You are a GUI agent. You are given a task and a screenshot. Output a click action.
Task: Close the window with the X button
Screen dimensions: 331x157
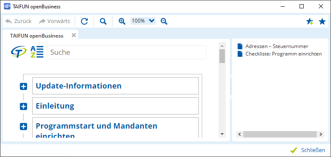click(x=321, y=7)
